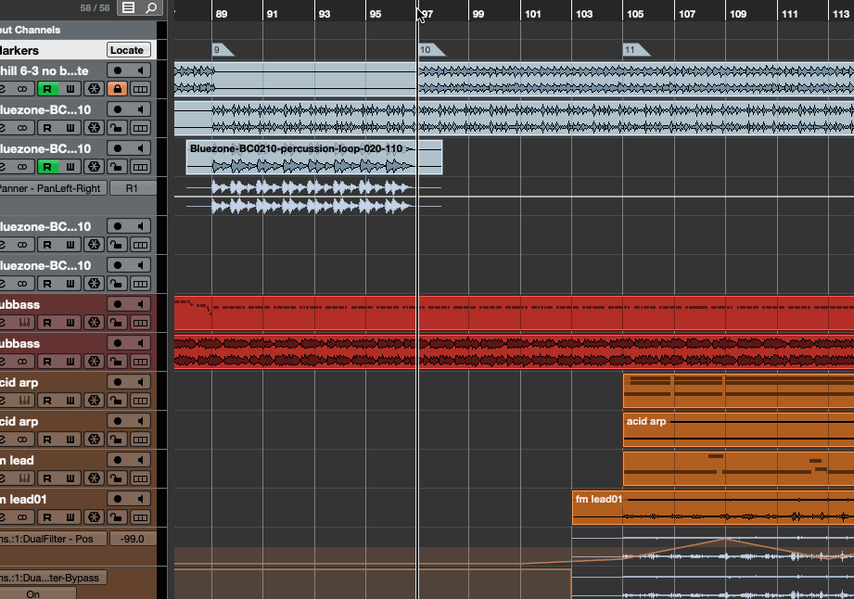Open the DualFilter-Bypass automation parameter selector

pos(53,578)
